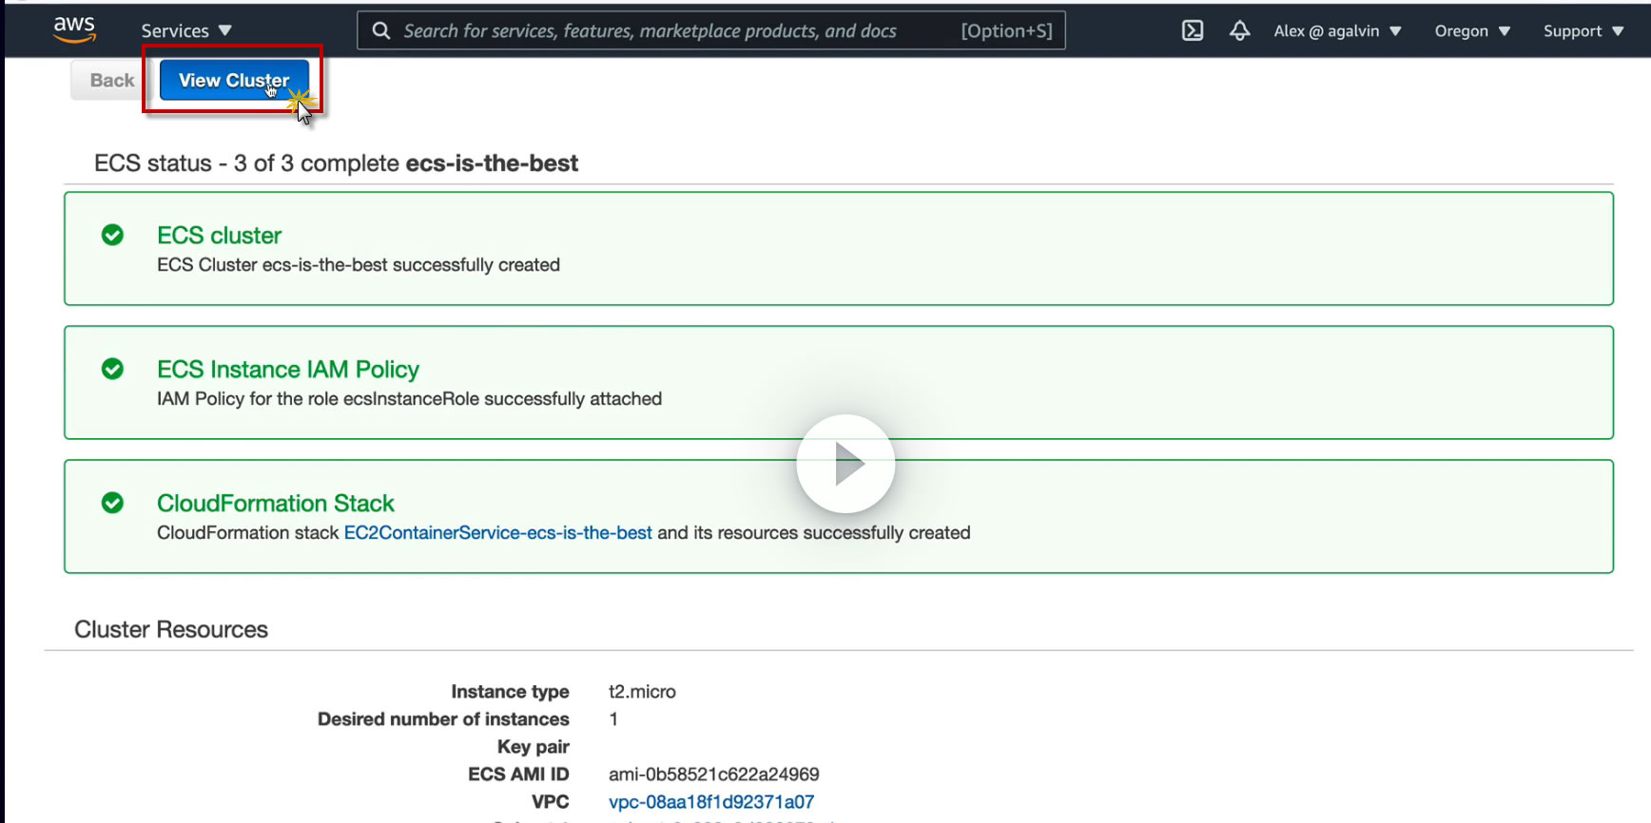The height and width of the screenshot is (823, 1651).
Task: Click the CloudFormation Stack heading
Action: click(276, 504)
